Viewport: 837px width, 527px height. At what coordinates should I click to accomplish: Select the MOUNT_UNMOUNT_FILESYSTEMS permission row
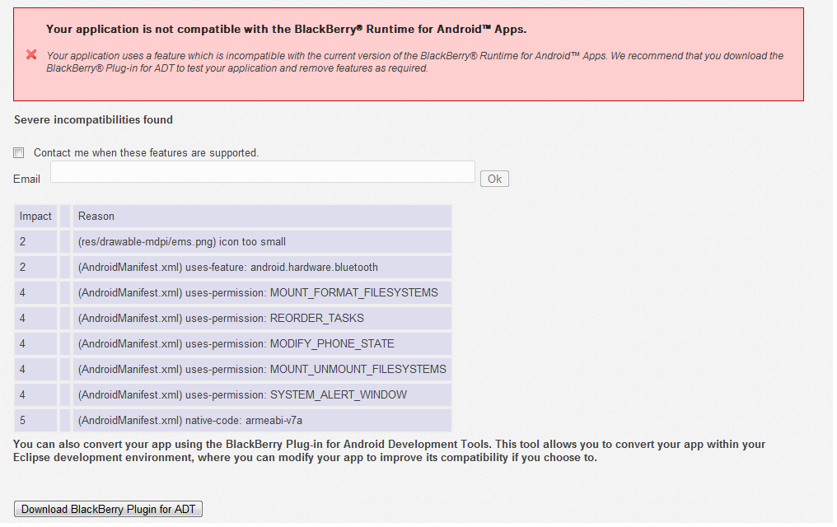[262, 370]
